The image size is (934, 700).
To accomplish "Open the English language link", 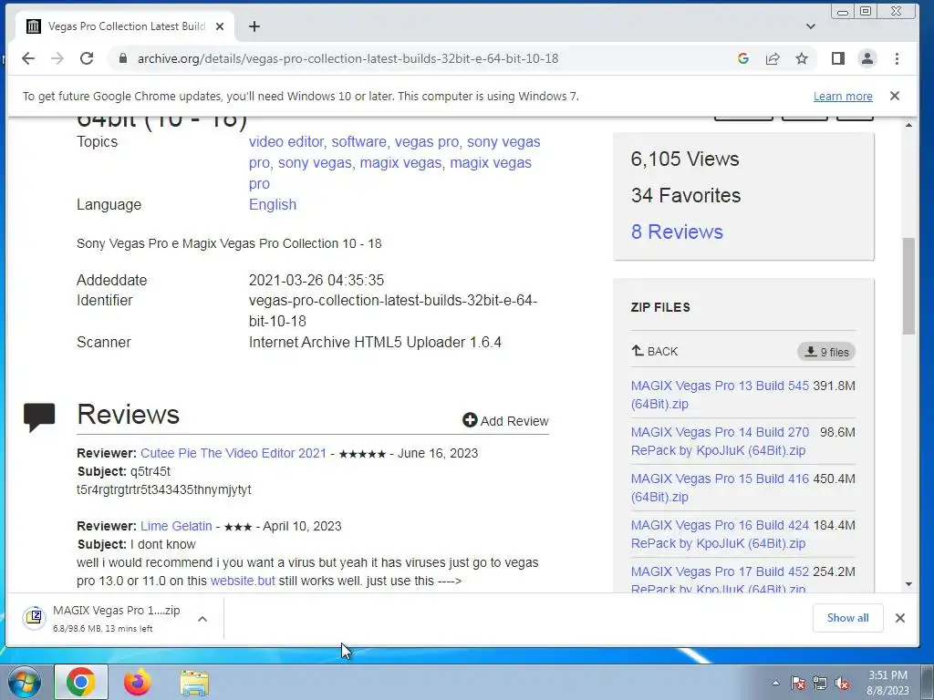I will 272,204.
